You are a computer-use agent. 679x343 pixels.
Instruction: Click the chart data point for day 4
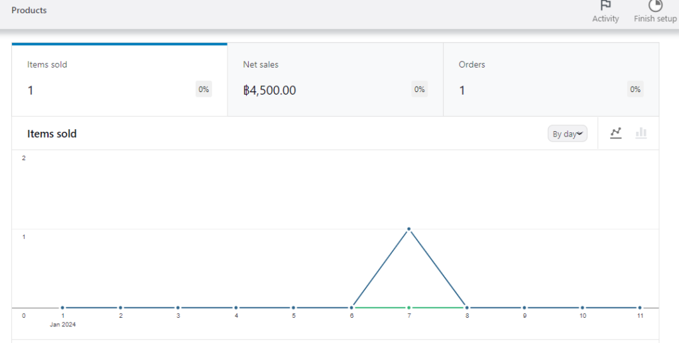point(236,308)
